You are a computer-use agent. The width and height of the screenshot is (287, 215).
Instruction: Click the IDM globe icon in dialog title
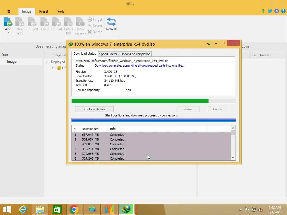[x=70, y=44]
